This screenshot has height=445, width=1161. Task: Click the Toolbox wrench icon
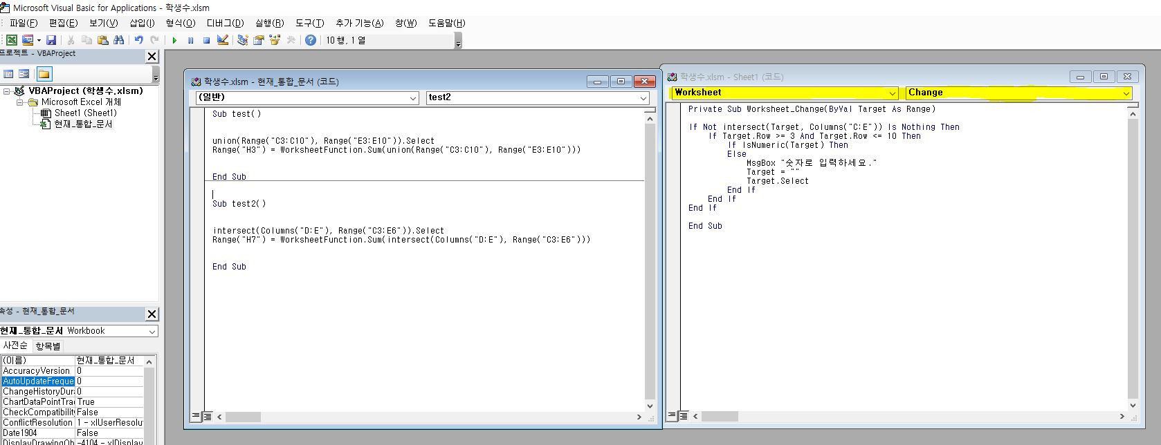point(291,40)
